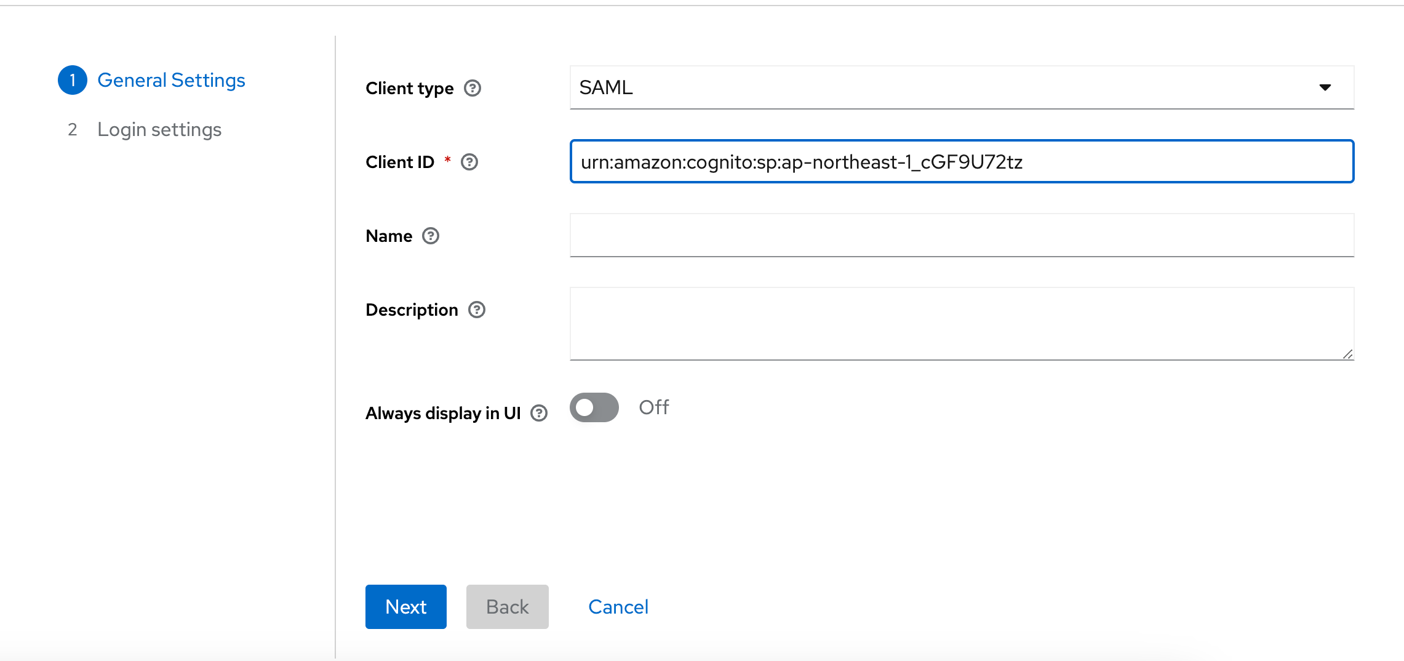This screenshot has width=1404, height=661.
Task: Open help for Always display in UI
Action: [x=539, y=413]
